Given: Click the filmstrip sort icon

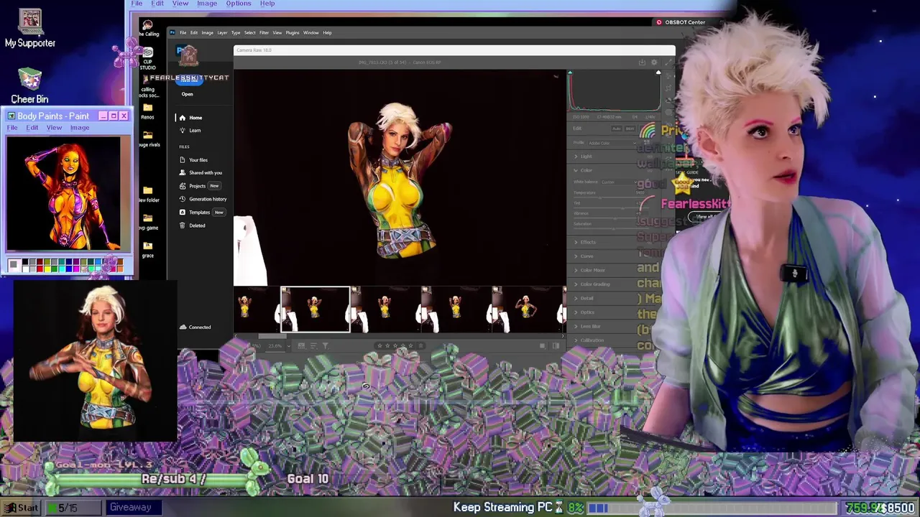Looking at the screenshot, I should pyautogui.click(x=313, y=346).
